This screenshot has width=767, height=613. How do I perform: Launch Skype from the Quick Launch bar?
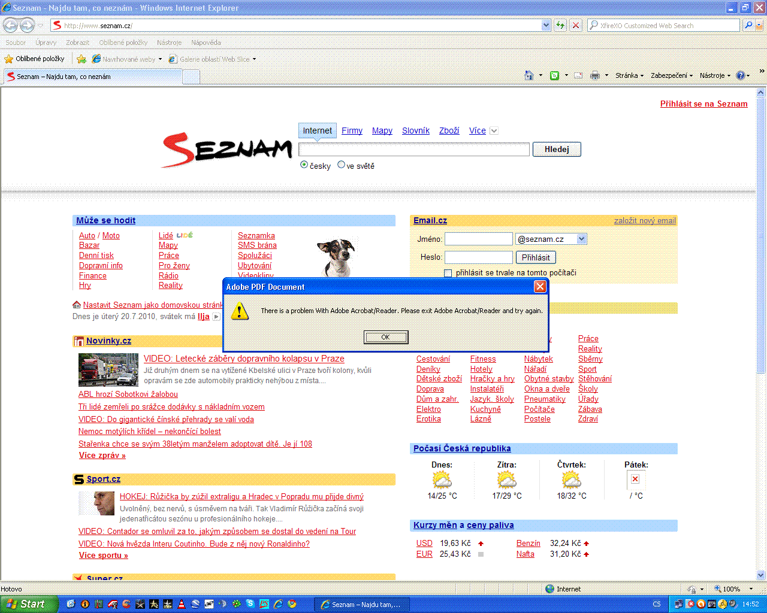(x=250, y=604)
